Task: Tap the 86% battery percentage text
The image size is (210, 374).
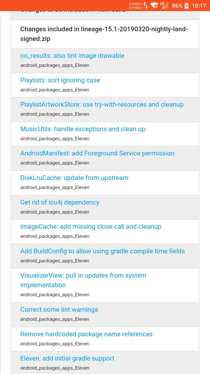Action: tap(177, 6)
